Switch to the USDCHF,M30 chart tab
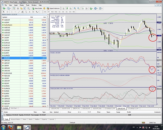 (55, 108)
